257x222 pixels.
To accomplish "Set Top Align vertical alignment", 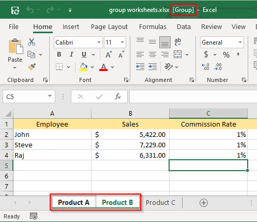I will click(140, 40).
